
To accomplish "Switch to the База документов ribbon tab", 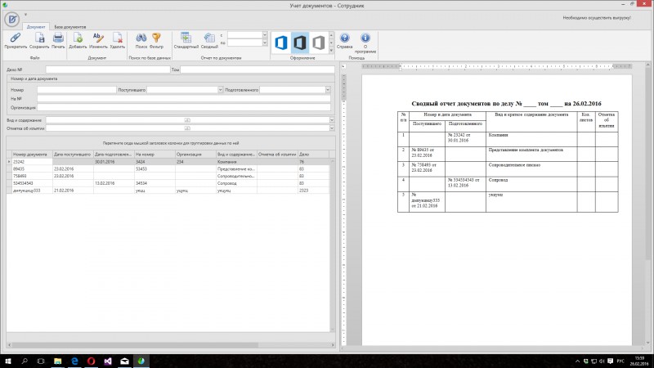I will [x=70, y=27].
